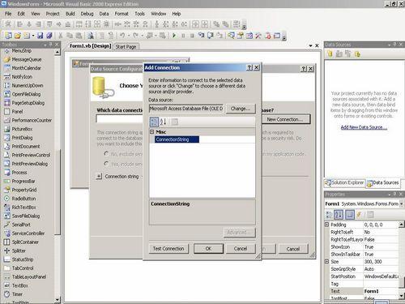Click Add New Data Source icon in Data Sources panel
The height and width of the screenshot is (304, 405).
(330, 54)
